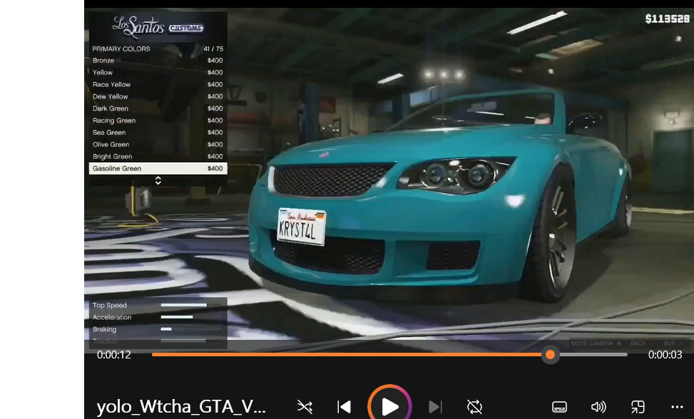Screen dimensions: 694x419
Task: Select Race Yellow in the color list
Action: click(158, 84)
